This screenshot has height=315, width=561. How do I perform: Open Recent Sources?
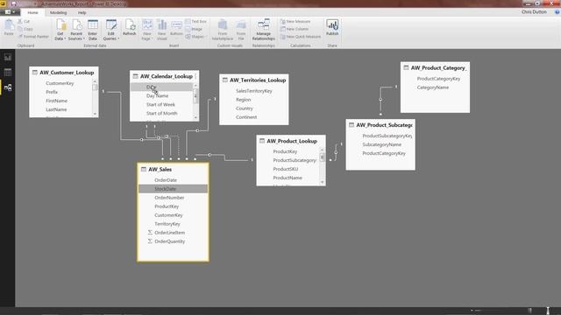click(76, 30)
